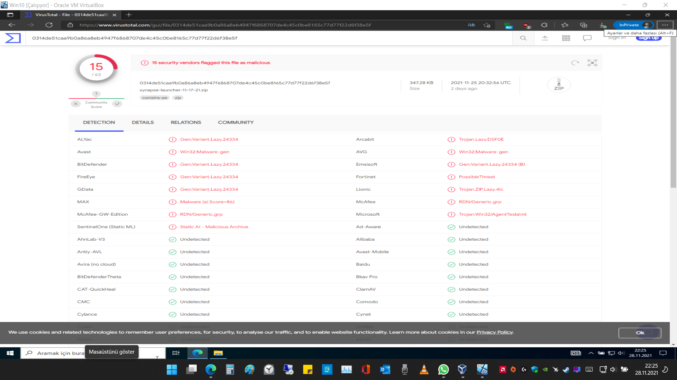Click the ZIP file type icon

559,85
